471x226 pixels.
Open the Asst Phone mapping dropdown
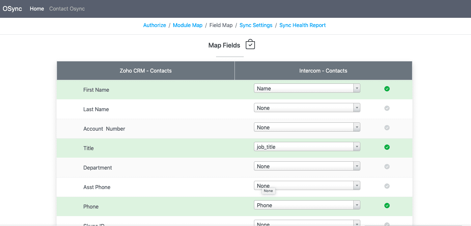click(307, 186)
